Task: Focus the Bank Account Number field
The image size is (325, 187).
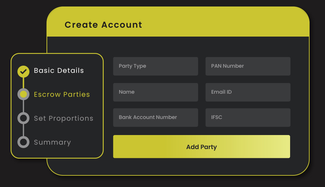Action: pyautogui.click(x=155, y=118)
